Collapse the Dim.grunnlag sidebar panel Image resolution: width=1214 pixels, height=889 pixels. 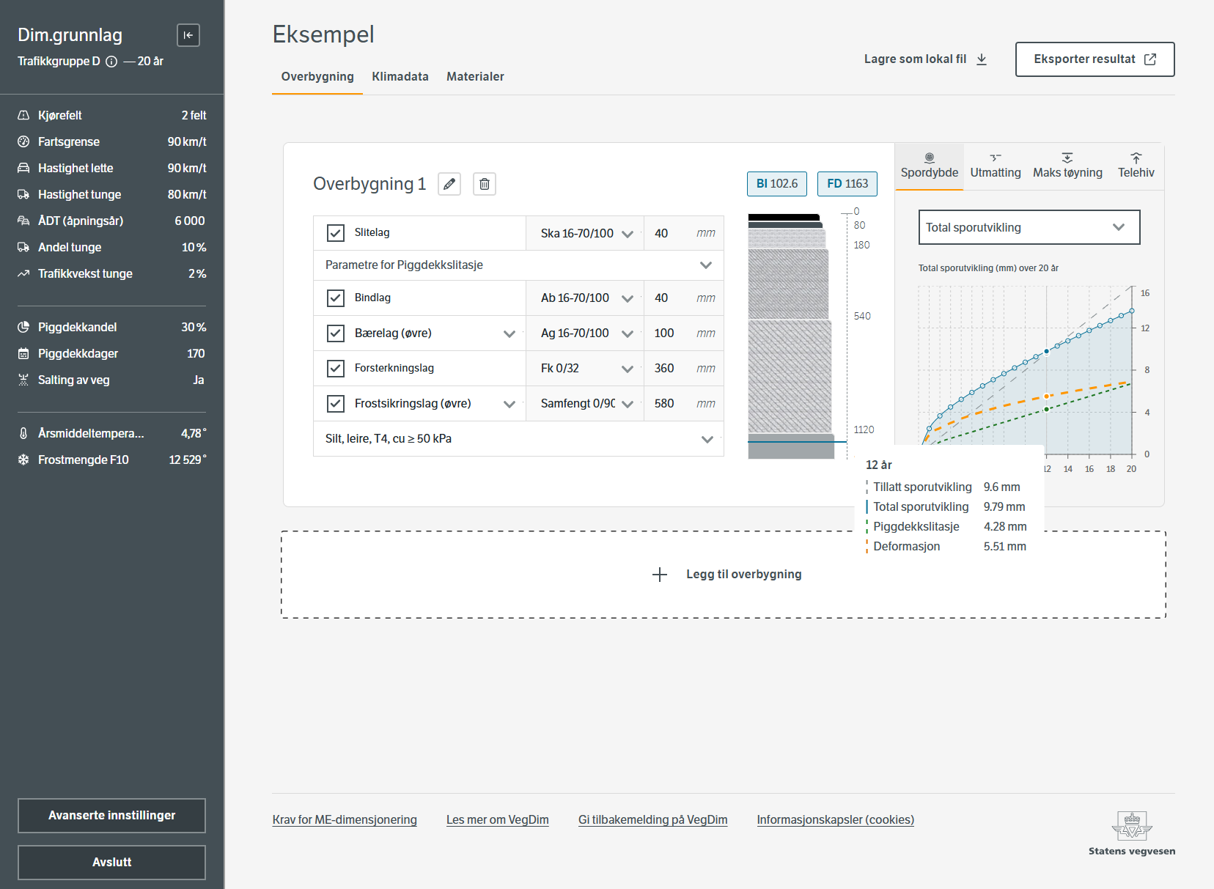tap(188, 35)
